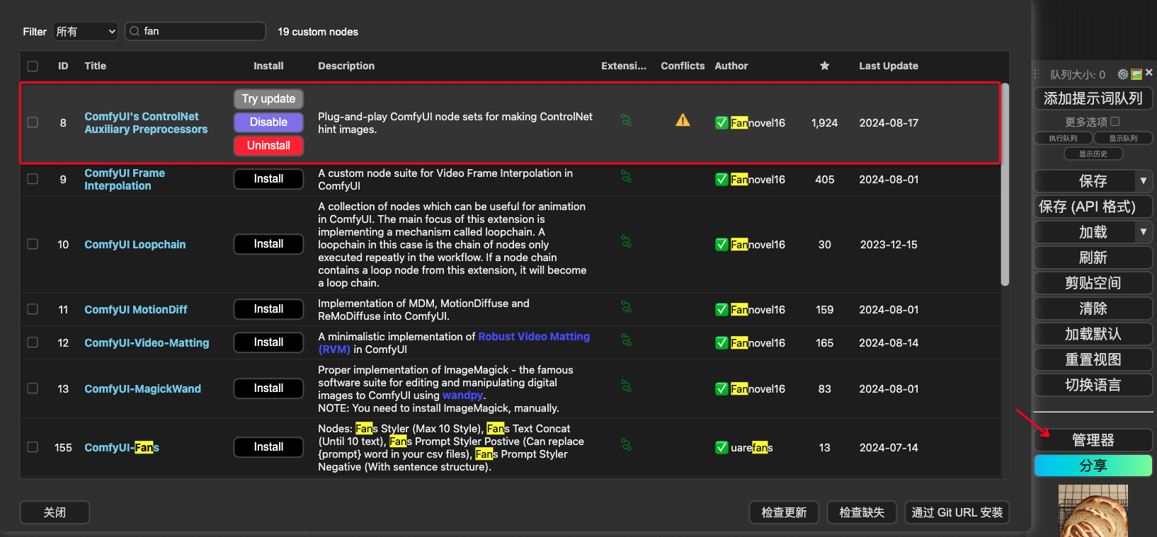This screenshot has height=537, width=1157.
Task: Select checkbox for ComfyUI Loopchain row
Action: 33,244
